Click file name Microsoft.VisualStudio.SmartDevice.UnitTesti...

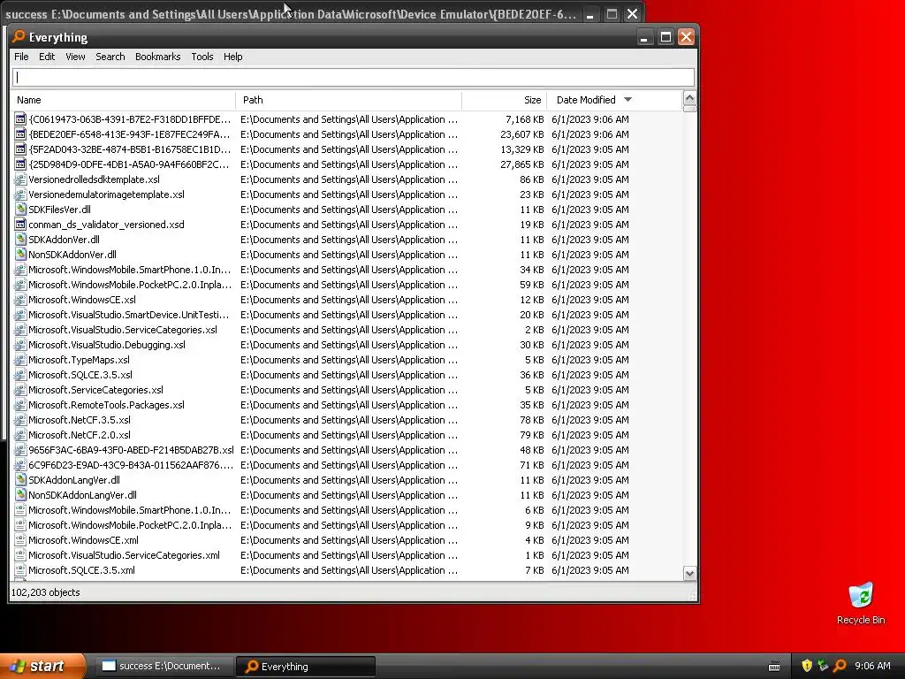(x=129, y=316)
